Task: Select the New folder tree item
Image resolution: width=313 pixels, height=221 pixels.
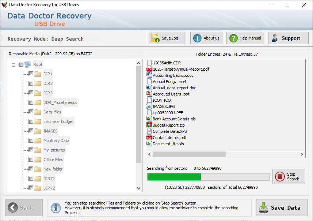Action: pyautogui.click(x=53, y=169)
